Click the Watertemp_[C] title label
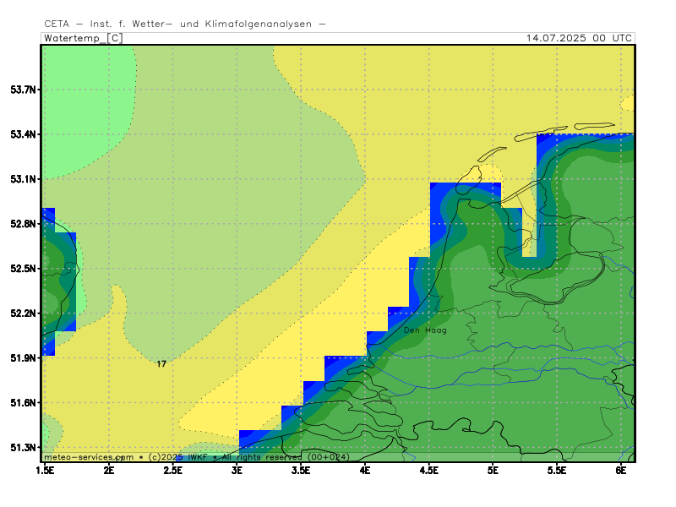676x507 pixels. (x=84, y=38)
